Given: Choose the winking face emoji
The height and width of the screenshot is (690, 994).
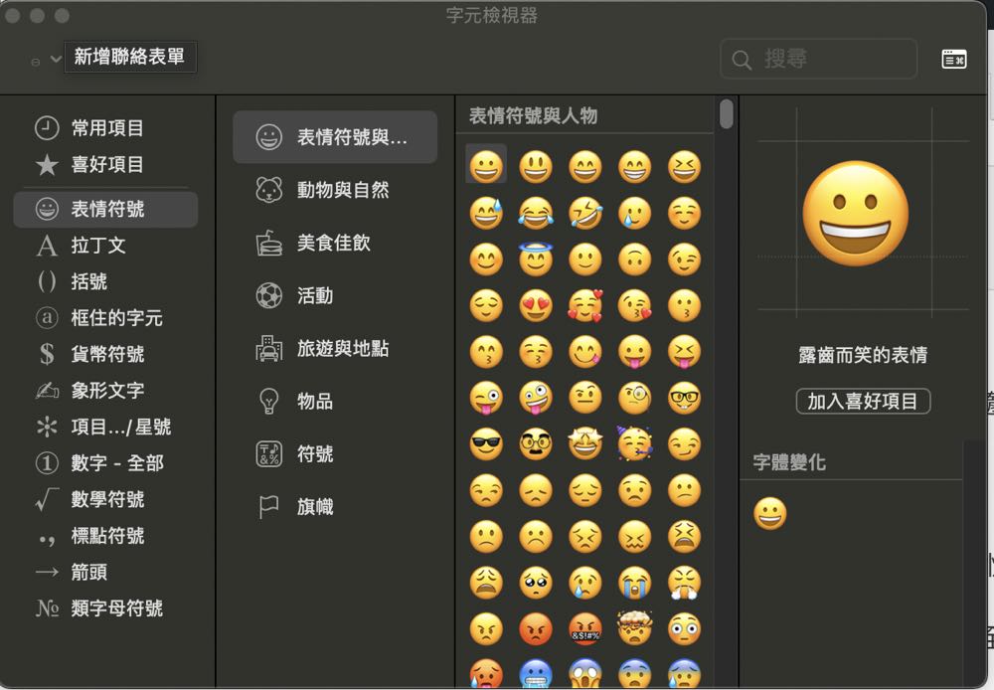Looking at the screenshot, I should 684,259.
